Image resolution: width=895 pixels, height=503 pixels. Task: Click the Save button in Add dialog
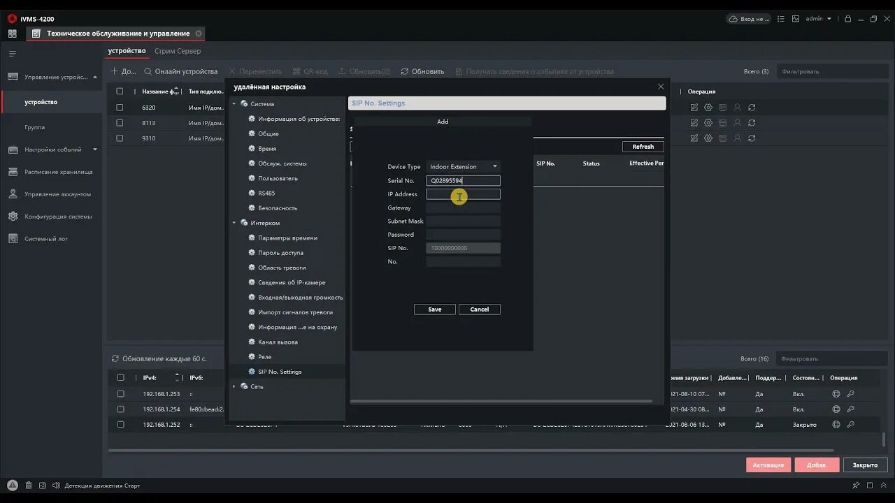point(435,309)
